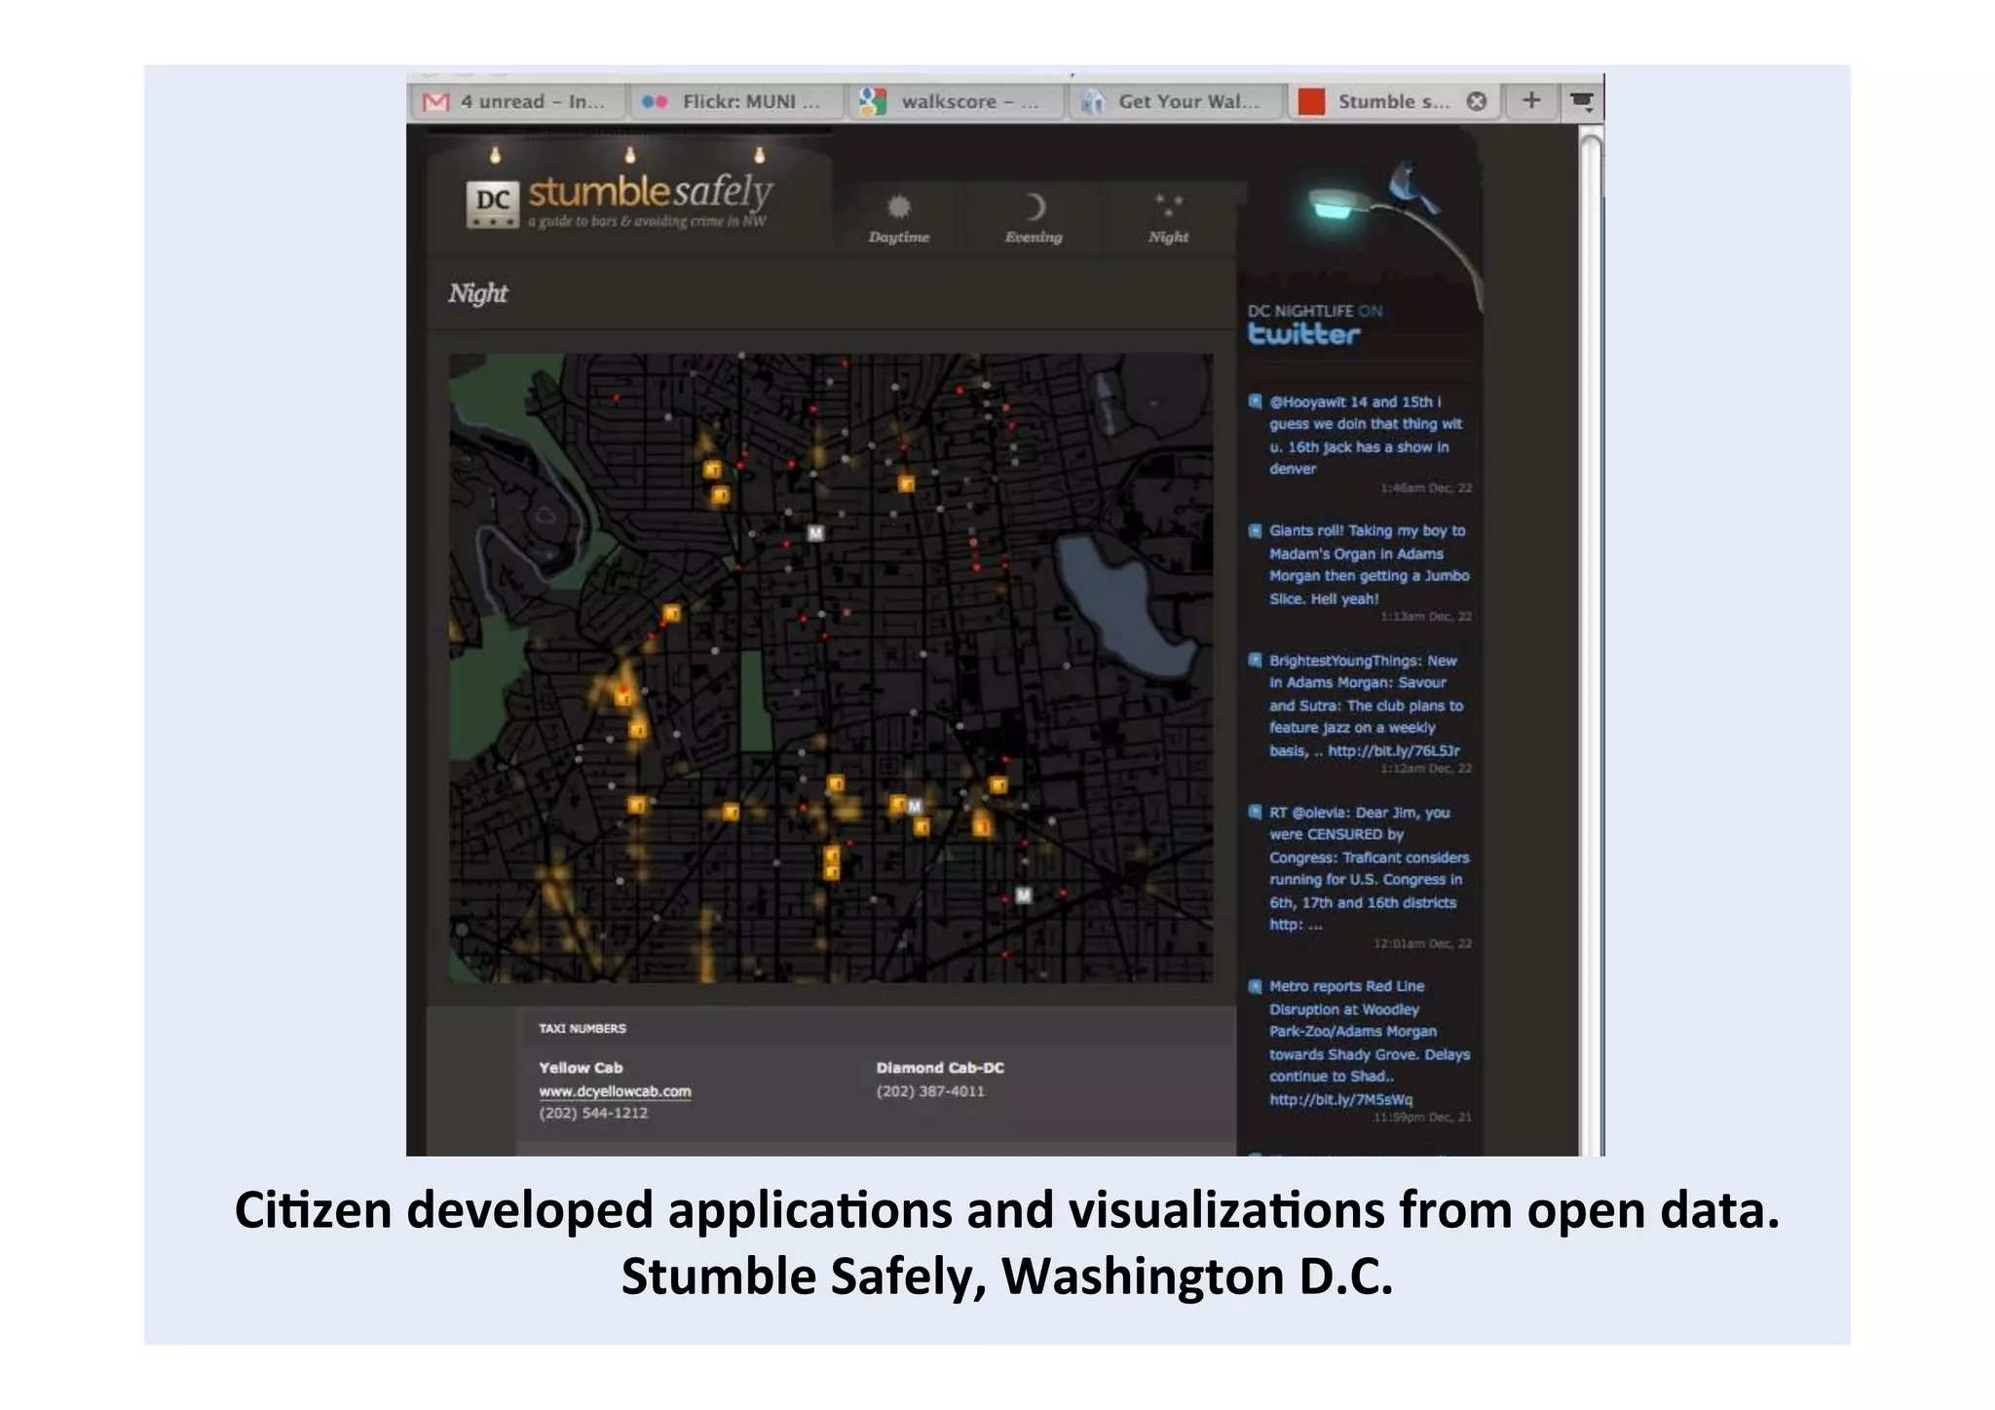Click the green tweet icon beside the Metro reports tweet
This screenshot has height=1410, width=1995.
[1256, 986]
